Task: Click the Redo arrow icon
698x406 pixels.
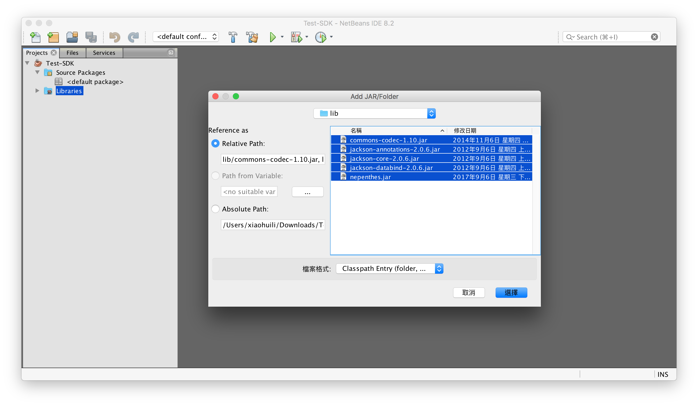Action: [x=133, y=37]
